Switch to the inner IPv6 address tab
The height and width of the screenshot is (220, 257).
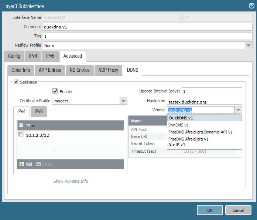pos(38,111)
